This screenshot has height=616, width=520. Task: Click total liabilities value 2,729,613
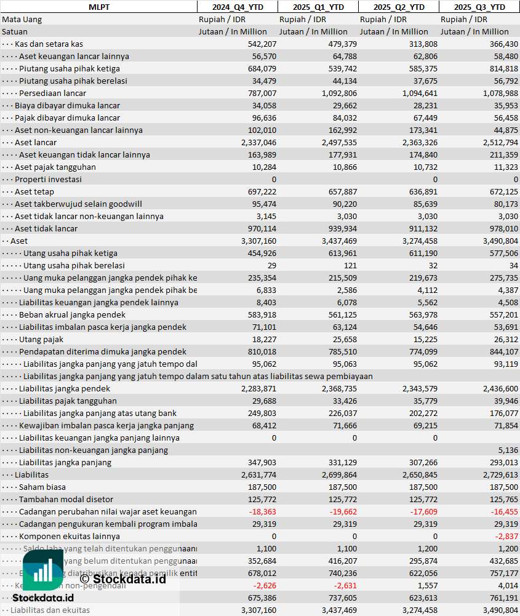click(501, 475)
